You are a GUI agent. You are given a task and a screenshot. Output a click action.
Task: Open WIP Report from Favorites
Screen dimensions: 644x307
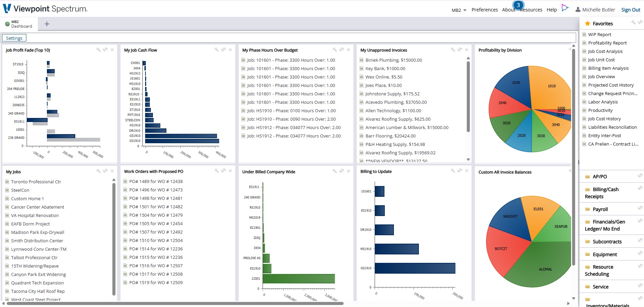pyautogui.click(x=599, y=34)
